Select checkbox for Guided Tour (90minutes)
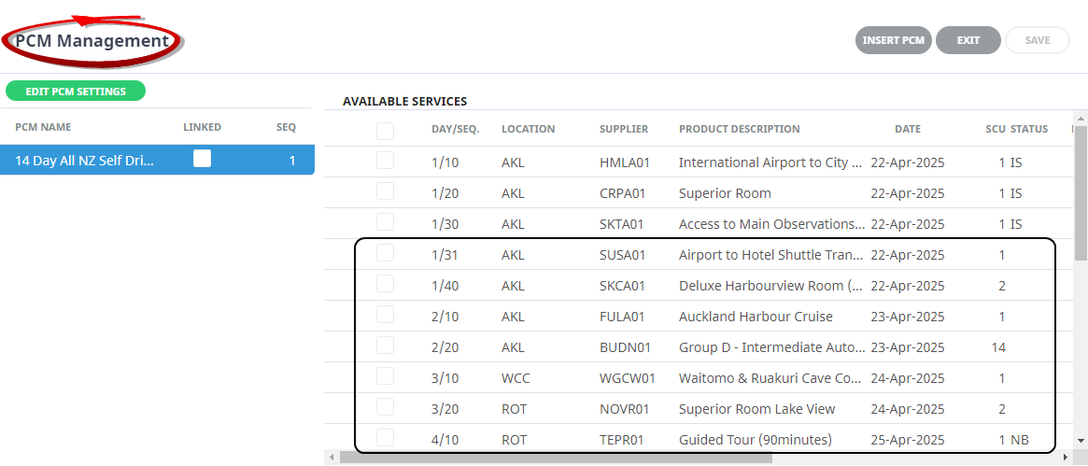The height and width of the screenshot is (466, 1088). click(385, 439)
